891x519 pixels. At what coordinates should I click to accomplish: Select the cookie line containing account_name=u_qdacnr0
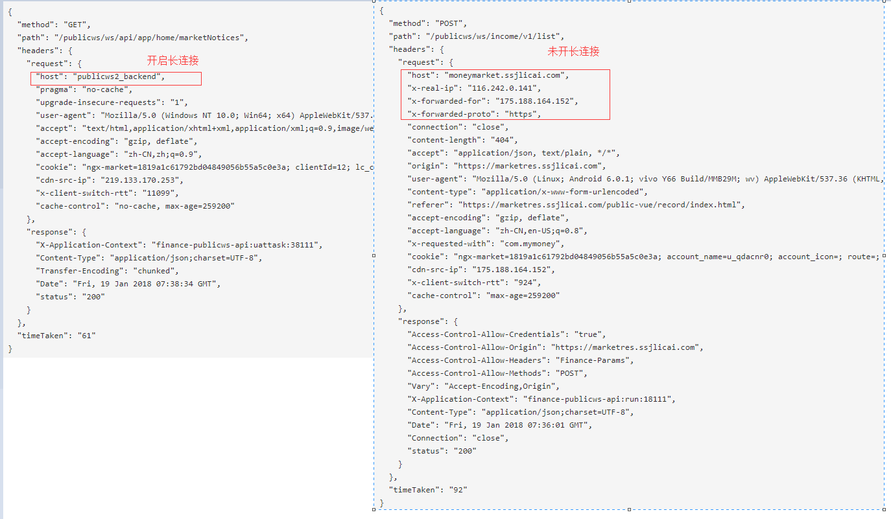pyautogui.click(x=643, y=257)
